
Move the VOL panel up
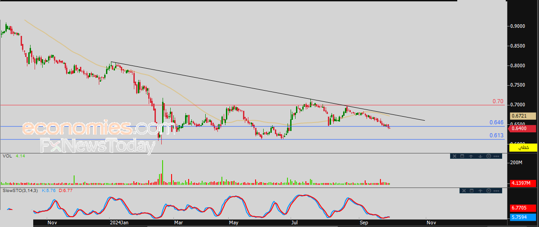click(471, 156)
